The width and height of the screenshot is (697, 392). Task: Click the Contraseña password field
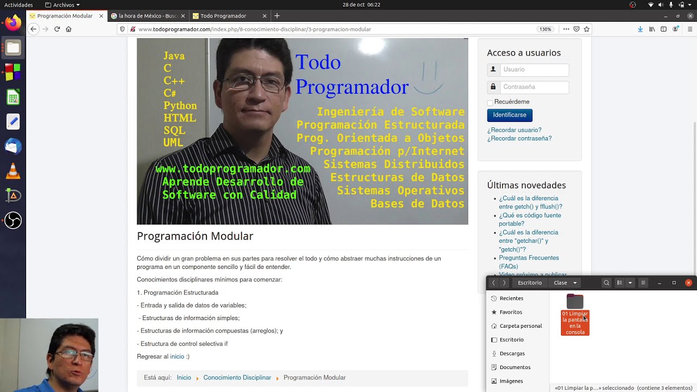click(x=534, y=87)
